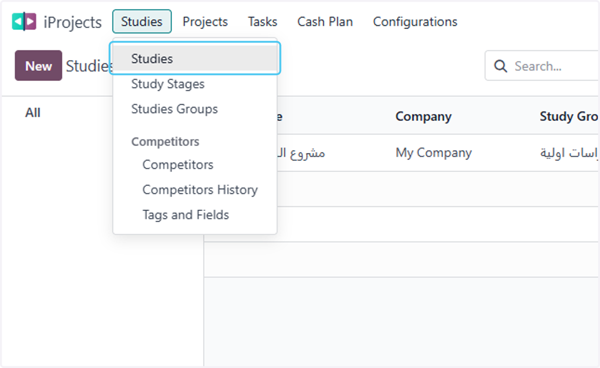Open the Cash Plan menu

point(325,22)
